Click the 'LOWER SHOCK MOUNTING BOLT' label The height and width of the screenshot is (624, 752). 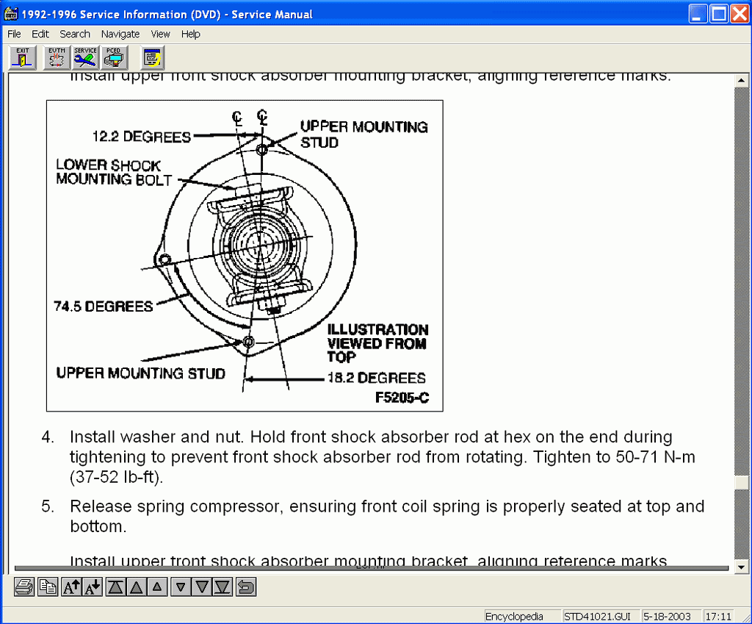114,172
